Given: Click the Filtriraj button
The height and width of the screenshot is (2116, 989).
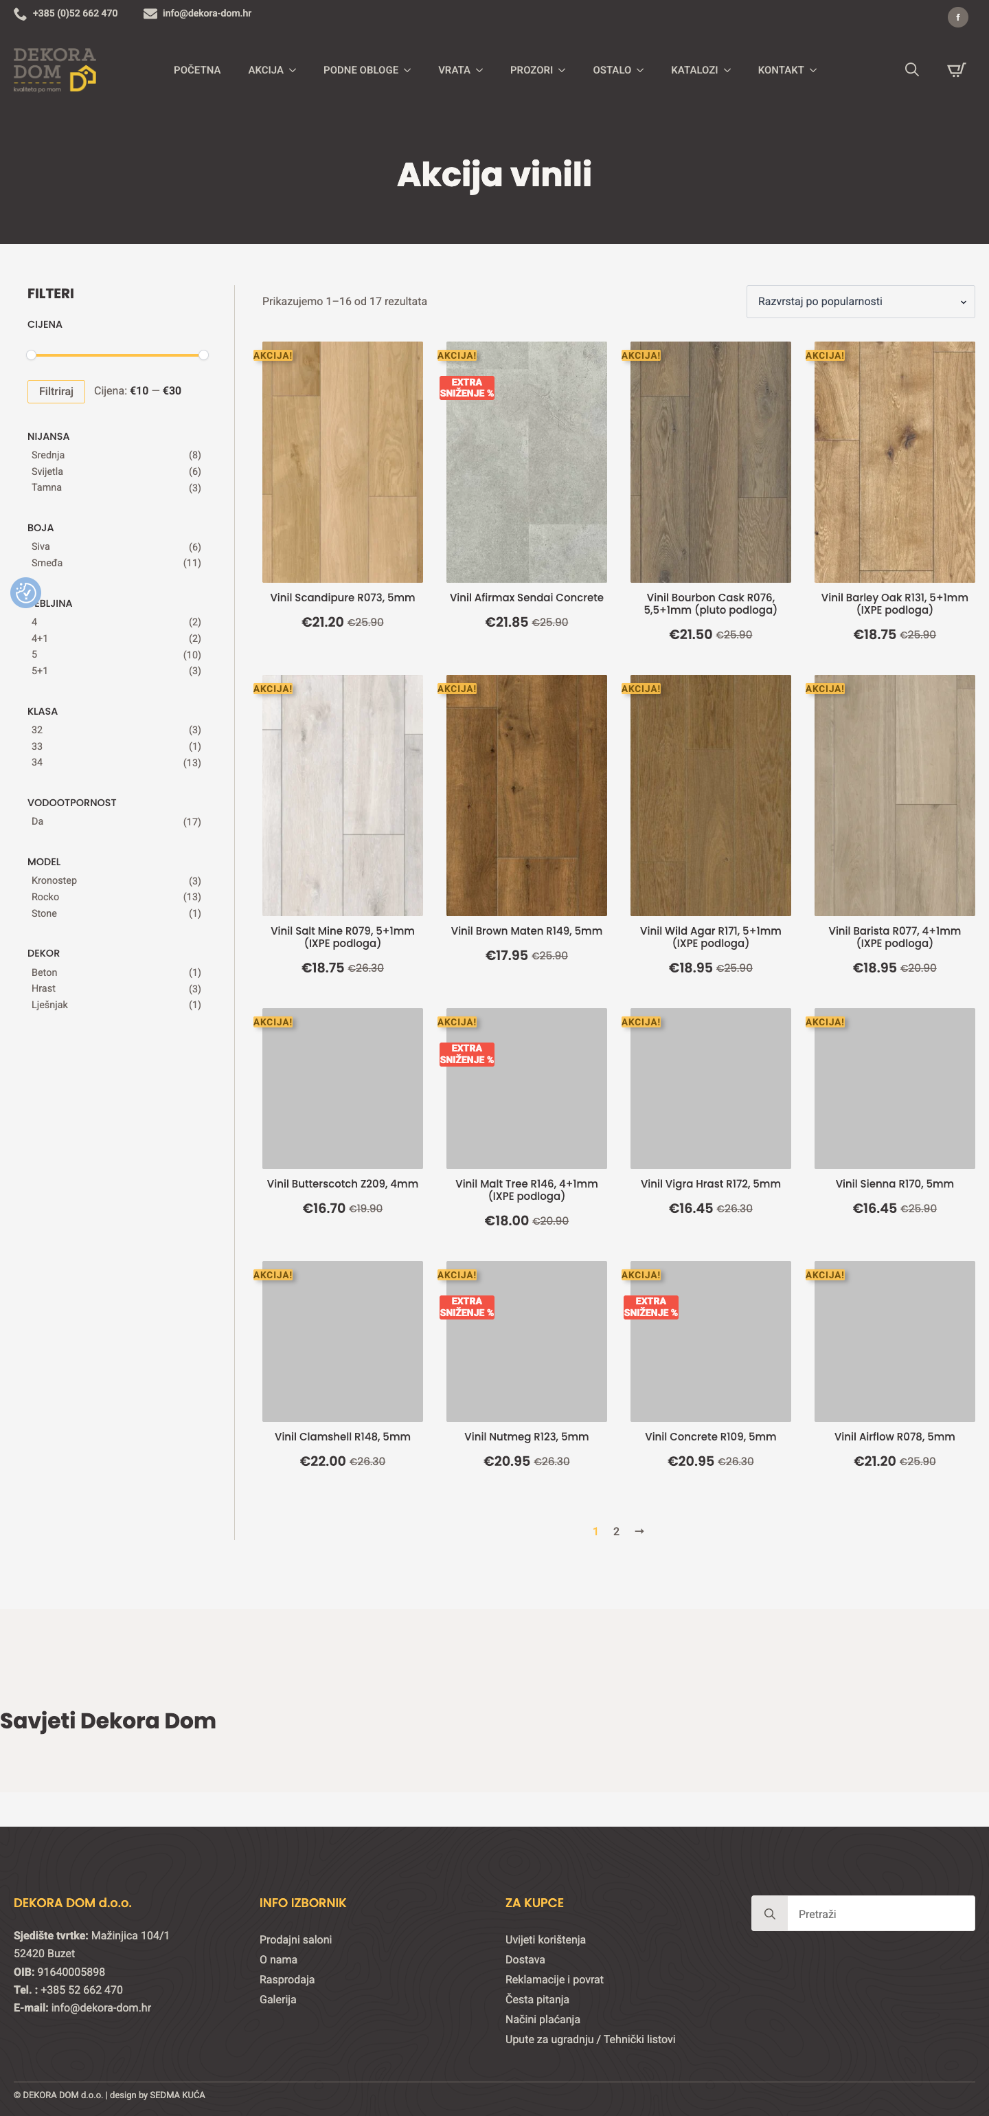Looking at the screenshot, I should coord(56,391).
